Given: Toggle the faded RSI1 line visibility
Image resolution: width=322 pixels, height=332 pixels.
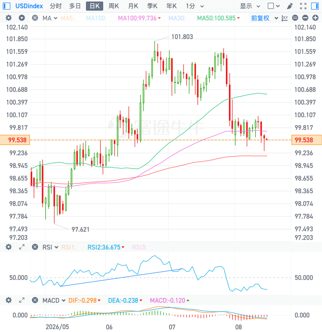Looking at the screenshot, I should [69, 247].
